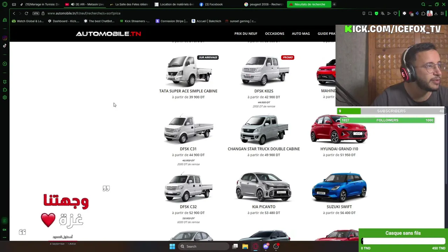Open sidebar three-dots more options

tap(5, 237)
